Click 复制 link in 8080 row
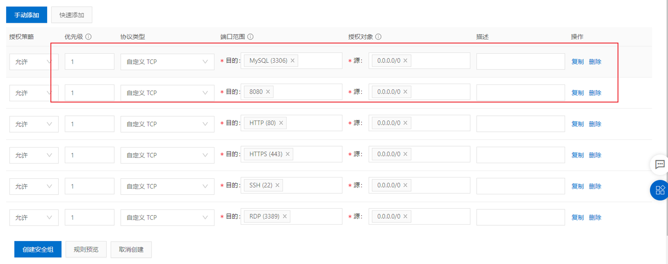This screenshot has height=264, width=668. [577, 93]
